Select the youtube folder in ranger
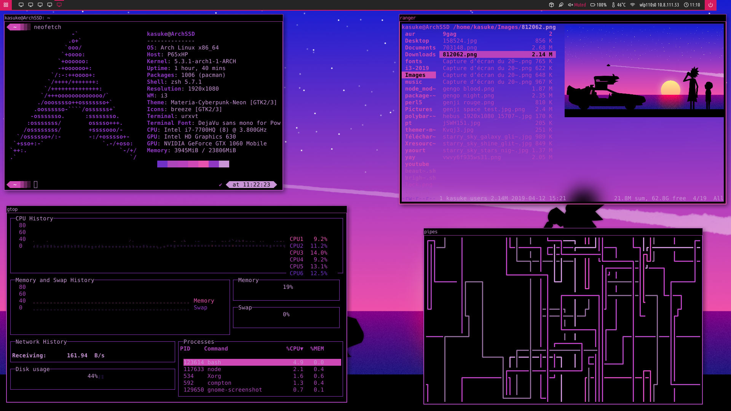Screen dimensions: 731x411 click(417, 164)
